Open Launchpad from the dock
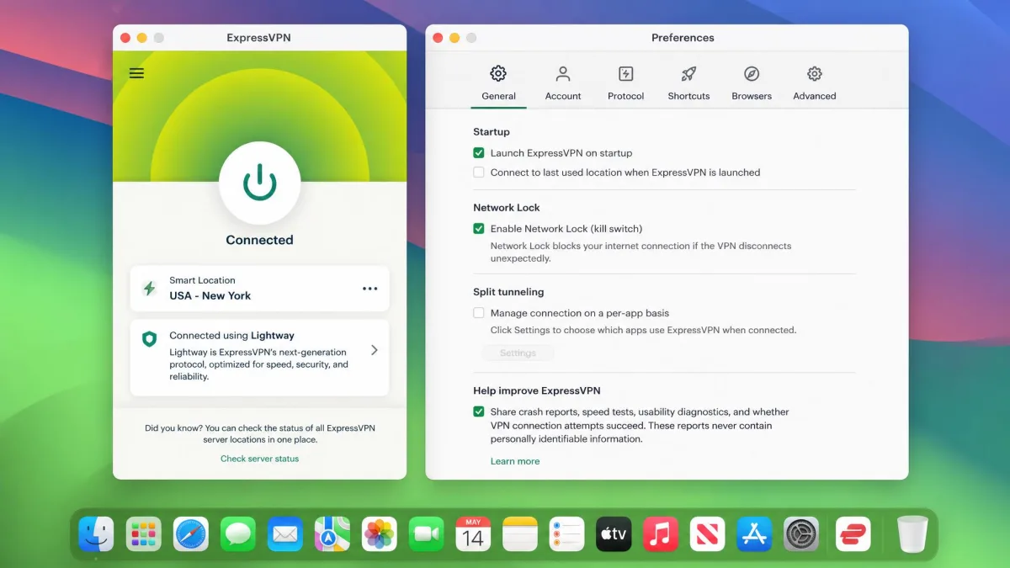This screenshot has width=1010, height=568. [x=143, y=533]
